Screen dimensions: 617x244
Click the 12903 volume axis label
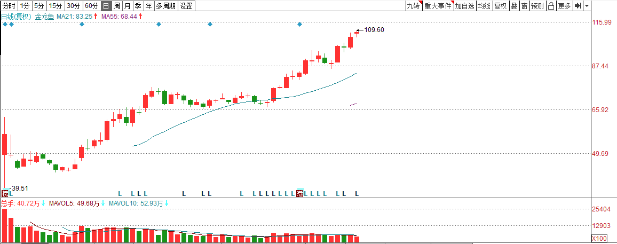602,225
